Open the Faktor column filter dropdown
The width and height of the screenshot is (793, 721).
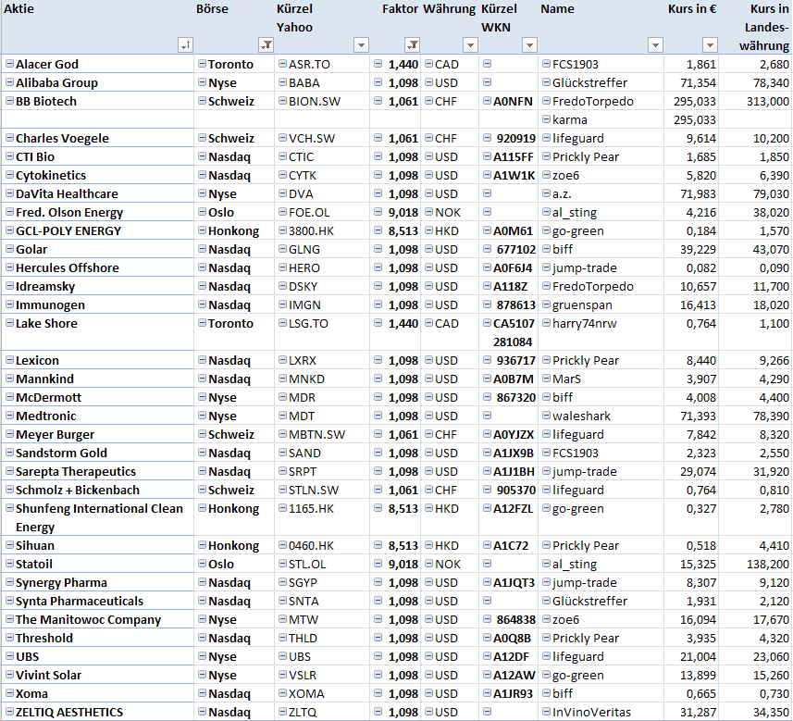click(413, 44)
